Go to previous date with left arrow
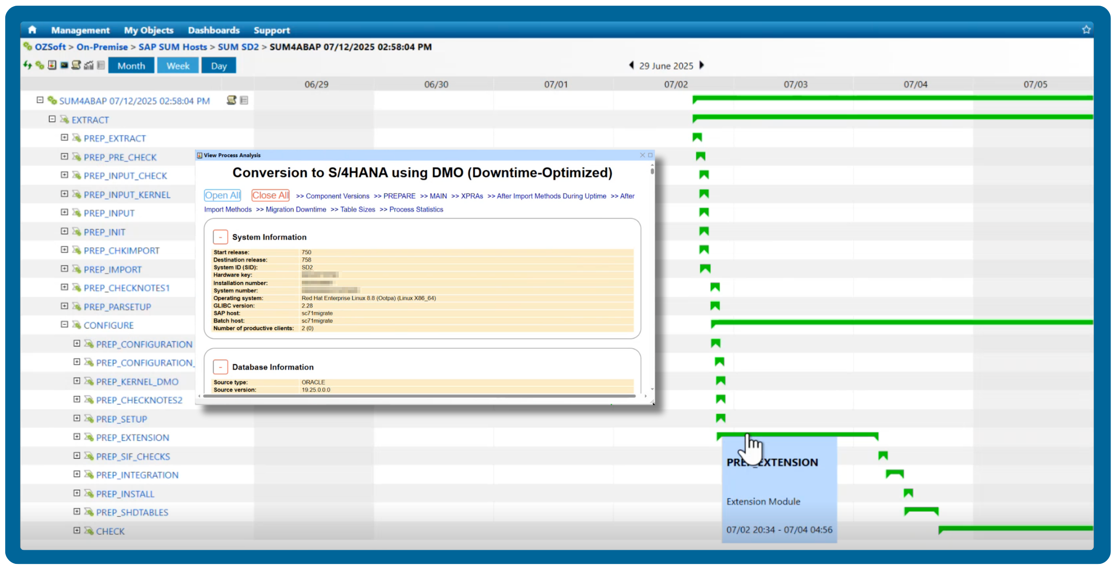This screenshot has width=1118, height=574. [x=631, y=66]
